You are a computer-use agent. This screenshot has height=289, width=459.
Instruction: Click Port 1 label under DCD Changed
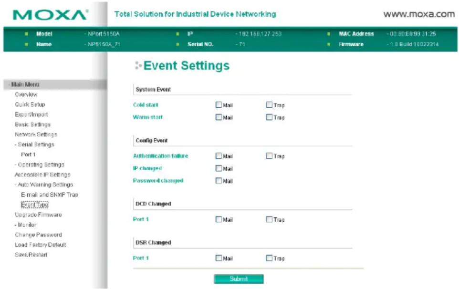pyautogui.click(x=141, y=219)
